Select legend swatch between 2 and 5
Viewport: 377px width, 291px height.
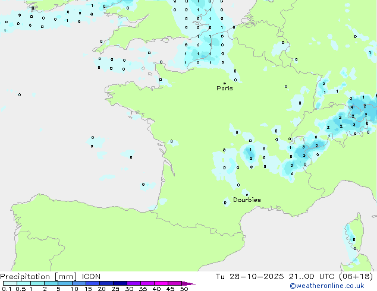point(51,283)
